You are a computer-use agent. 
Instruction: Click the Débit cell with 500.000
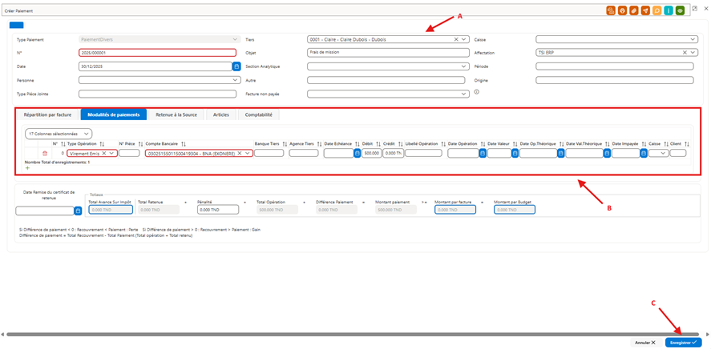tap(371, 154)
